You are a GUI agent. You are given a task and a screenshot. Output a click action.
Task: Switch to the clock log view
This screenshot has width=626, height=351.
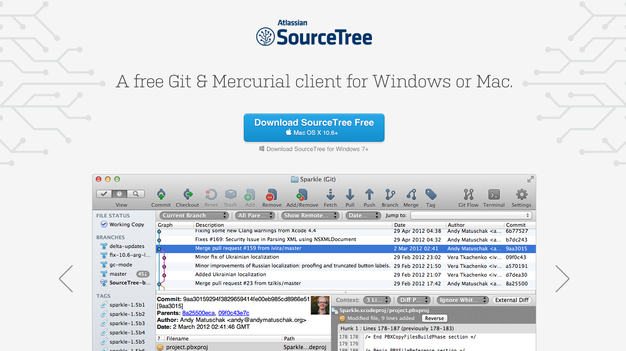click(120, 194)
